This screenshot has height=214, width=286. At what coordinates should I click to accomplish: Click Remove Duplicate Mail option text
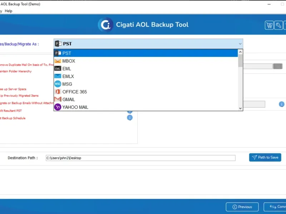click(27, 65)
